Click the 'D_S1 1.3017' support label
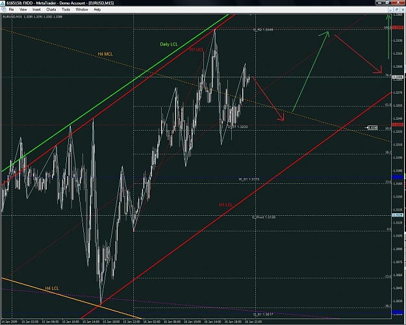The height and width of the screenshot is (325, 406). (x=263, y=315)
